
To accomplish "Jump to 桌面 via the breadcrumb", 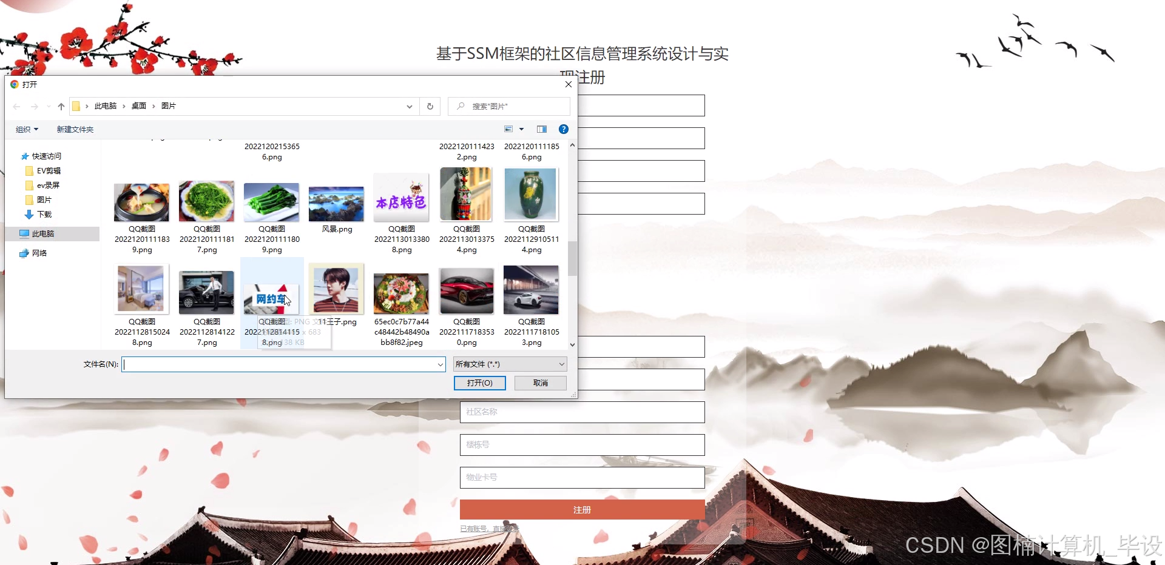I will (138, 105).
